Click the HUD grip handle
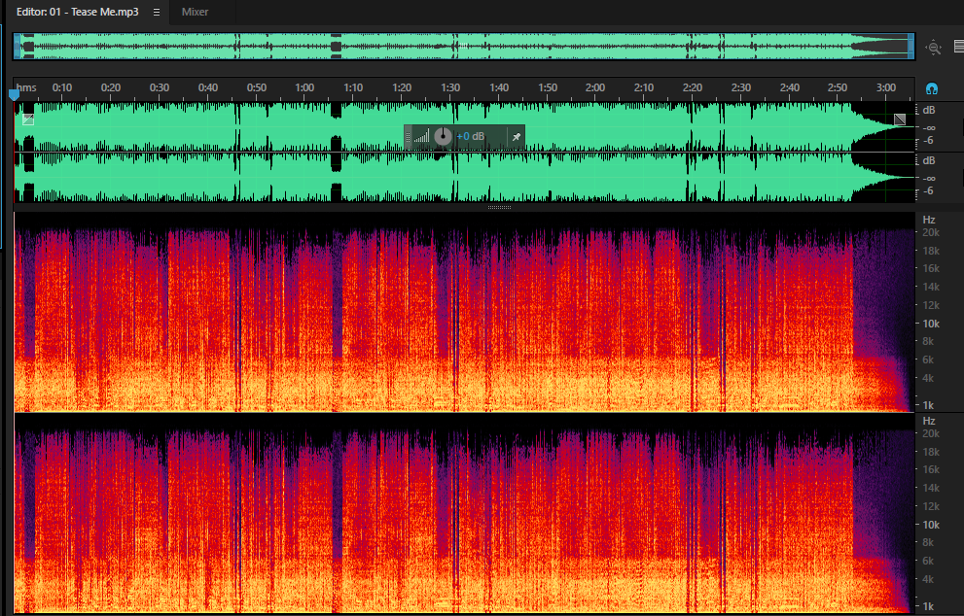The width and height of the screenshot is (964, 616). (408, 136)
